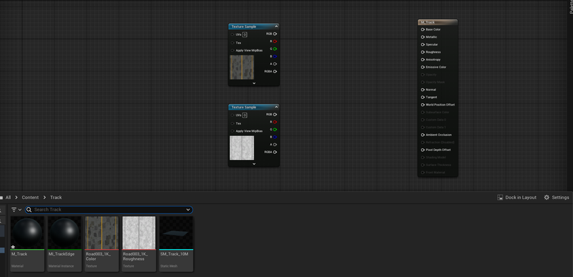This screenshot has height=277, width=573.
Task: Click the green G output pin of top Texture Sample
Action: [275, 49]
